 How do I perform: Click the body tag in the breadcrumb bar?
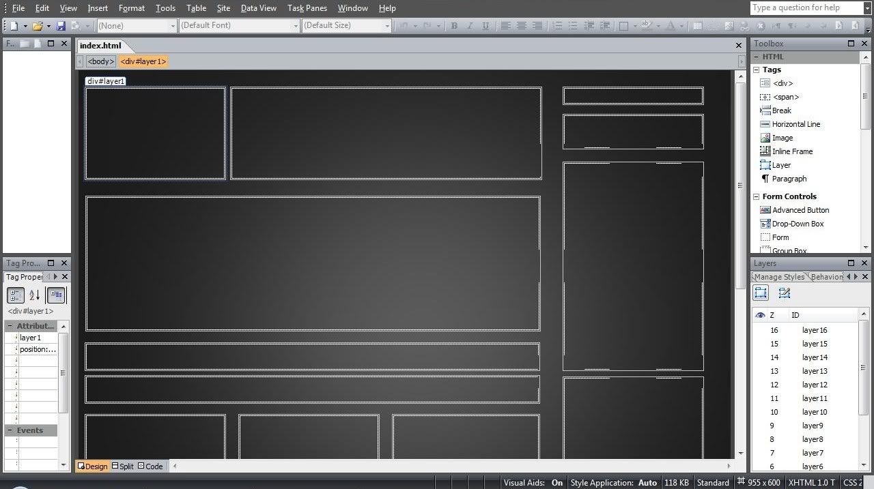tap(100, 61)
